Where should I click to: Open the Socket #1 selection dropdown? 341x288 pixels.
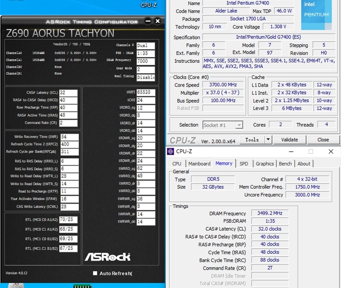point(223,125)
